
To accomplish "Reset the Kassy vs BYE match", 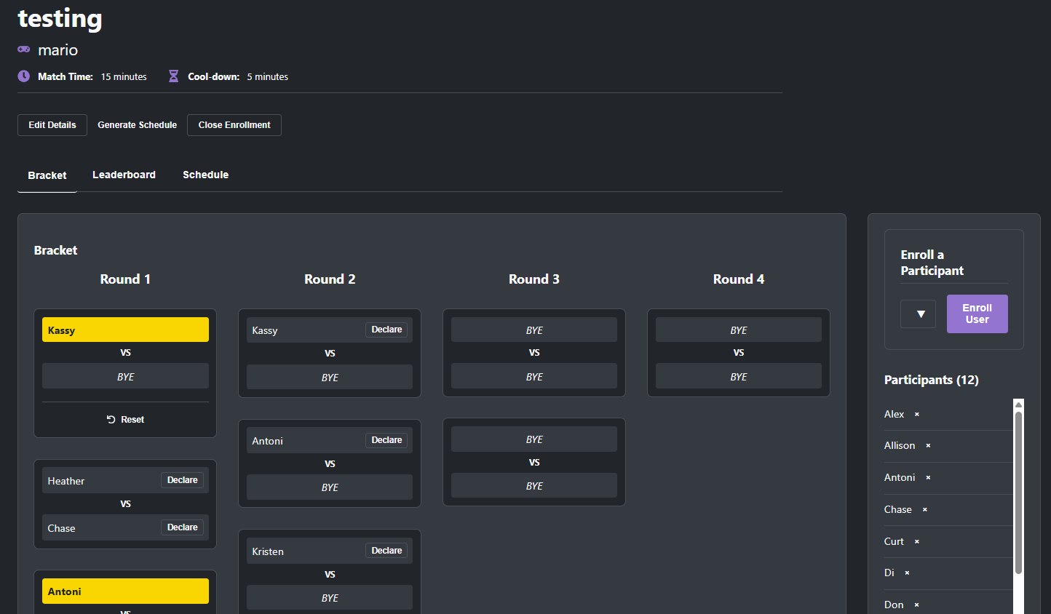I will 125,420.
